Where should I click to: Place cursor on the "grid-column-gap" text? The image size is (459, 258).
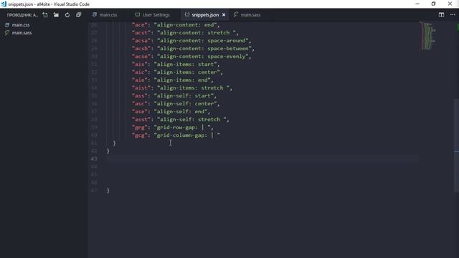[181, 135]
